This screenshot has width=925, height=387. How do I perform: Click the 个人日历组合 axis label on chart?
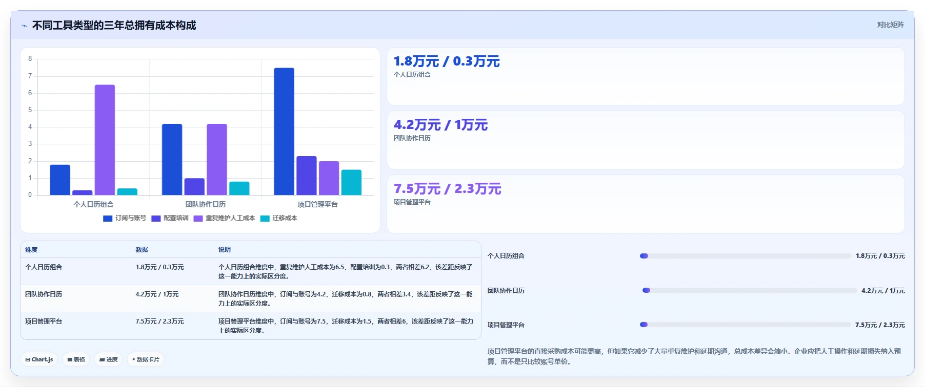pos(93,204)
